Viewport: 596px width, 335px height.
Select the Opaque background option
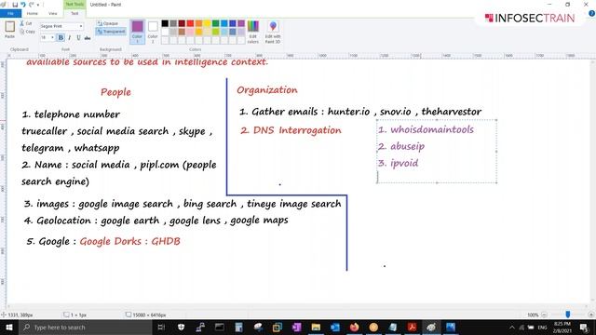[x=108, y=23]
